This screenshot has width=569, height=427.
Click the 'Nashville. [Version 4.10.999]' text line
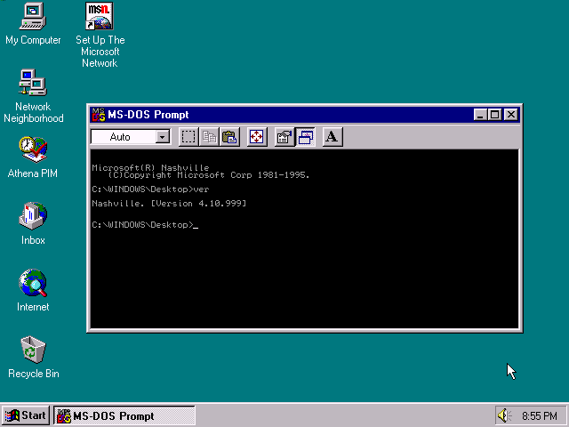pos(169,204)
